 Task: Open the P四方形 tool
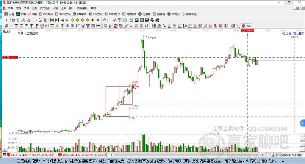pos(46,14)
